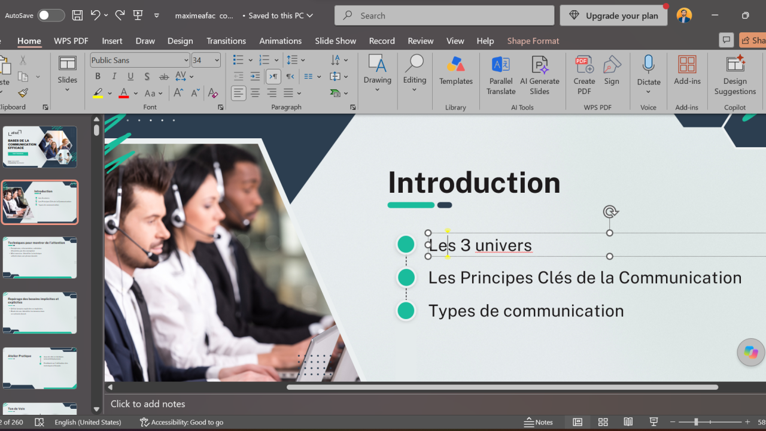Open the Change Case dropdown
Image resolution: width=766 pixels, height=431 pixels.
coord(154,93)
